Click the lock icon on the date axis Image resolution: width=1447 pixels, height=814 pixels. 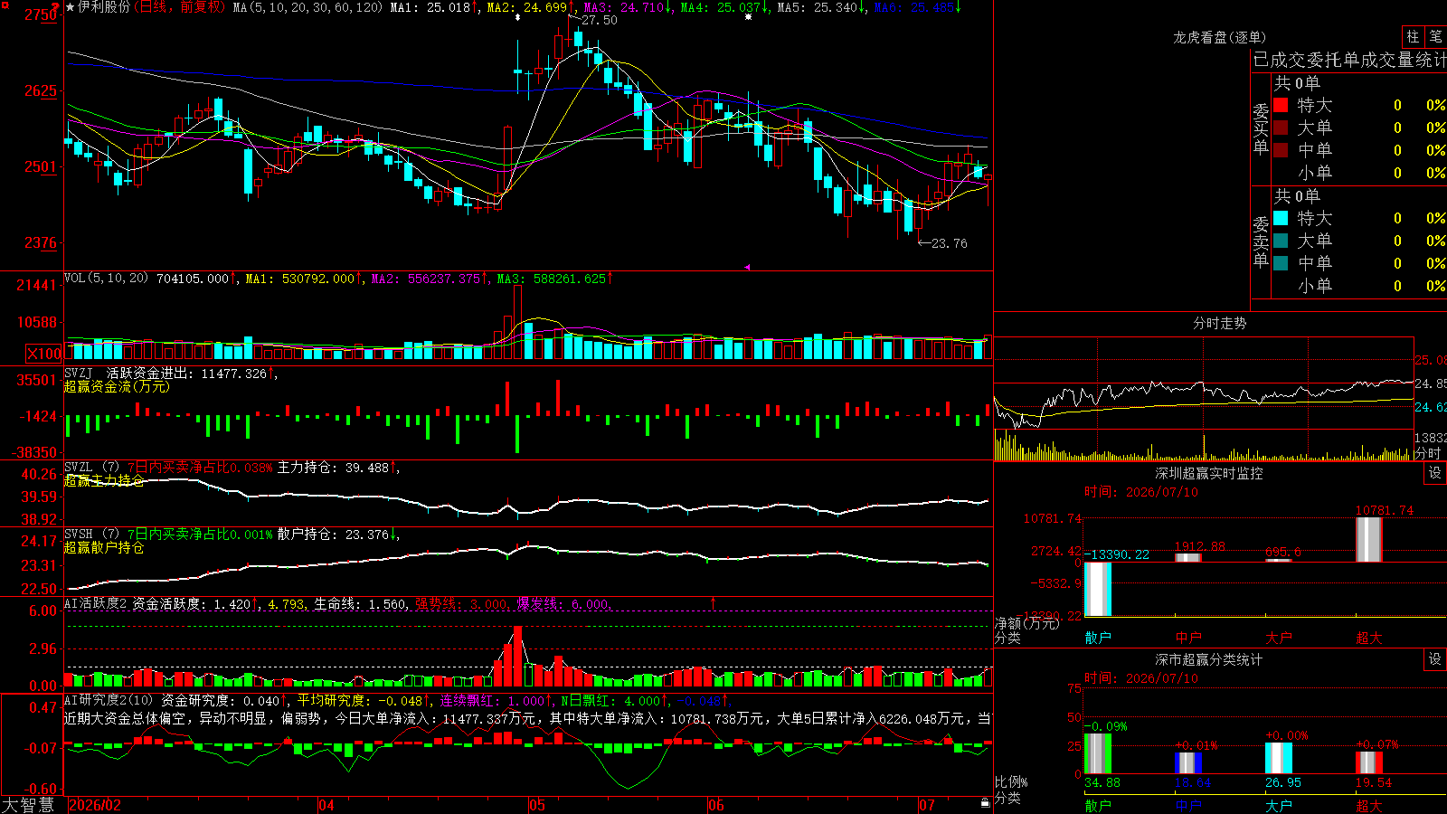tap(985, 803)
